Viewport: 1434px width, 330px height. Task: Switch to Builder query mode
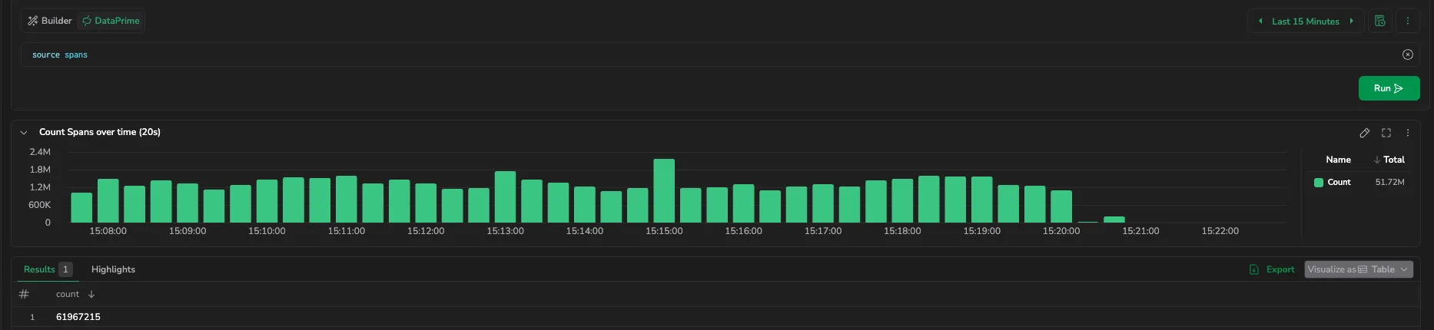click(x=50, y=21)
